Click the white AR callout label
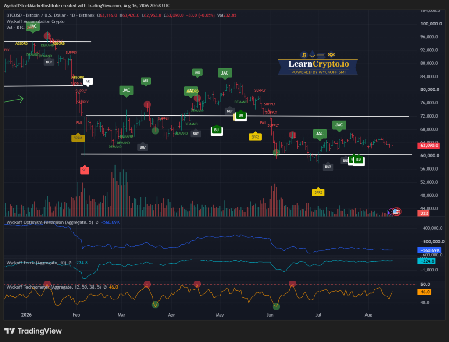The image size is (449, 342). coord(88,82)
